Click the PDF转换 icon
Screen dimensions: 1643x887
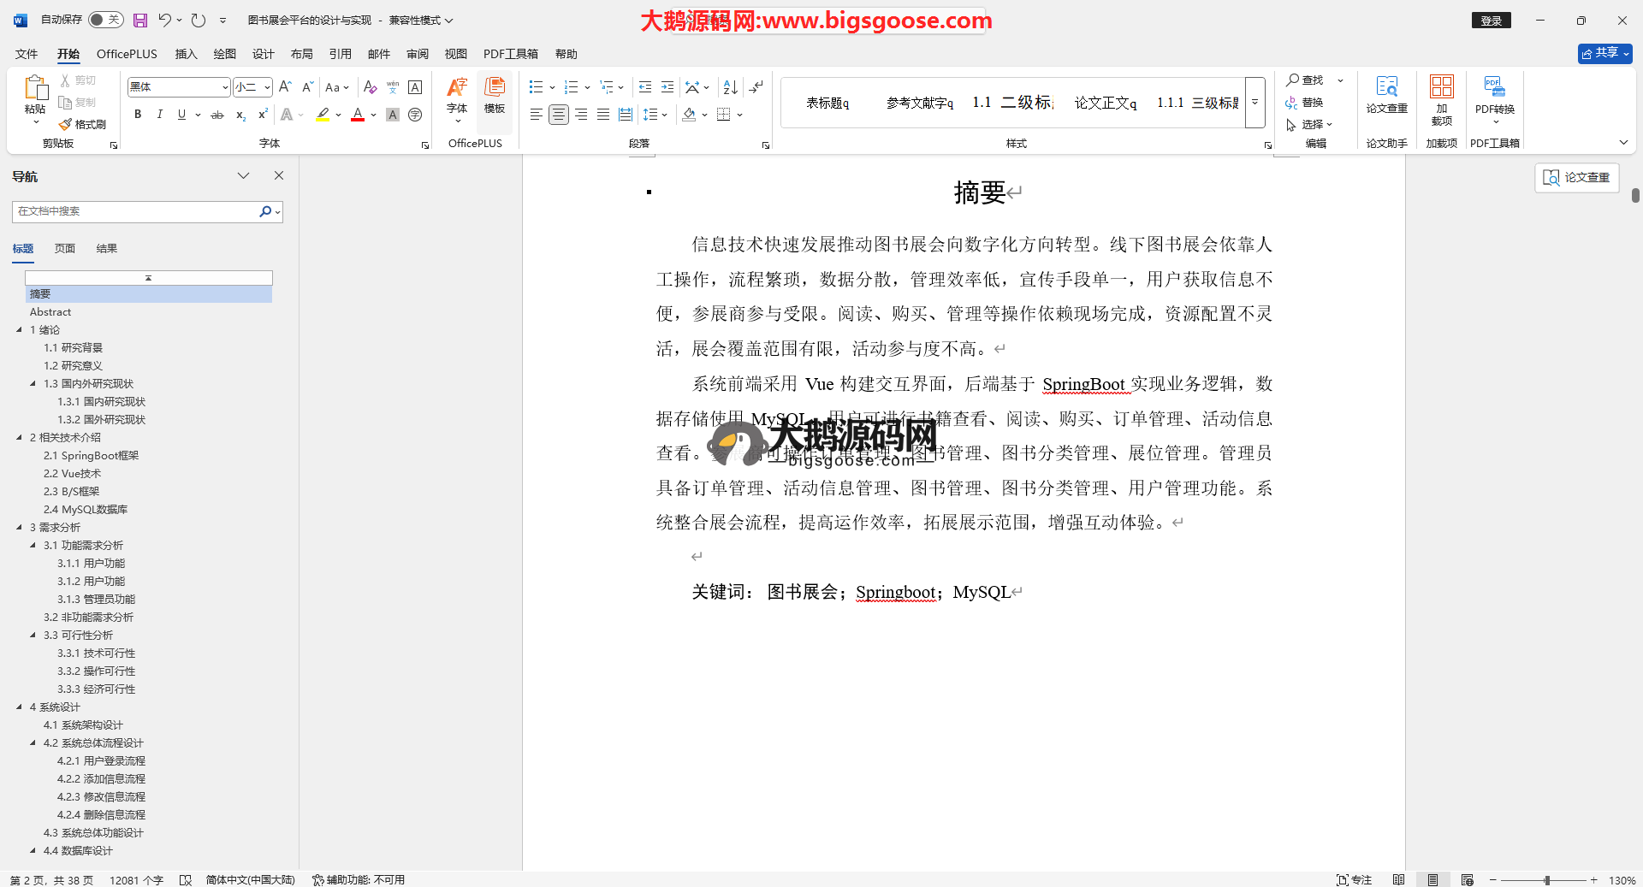click(x=1494, y=94)
